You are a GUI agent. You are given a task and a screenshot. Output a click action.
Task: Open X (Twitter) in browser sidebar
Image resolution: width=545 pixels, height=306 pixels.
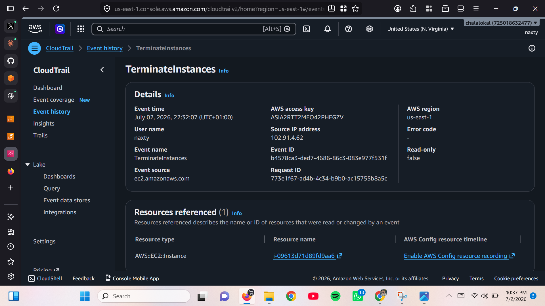11,26
